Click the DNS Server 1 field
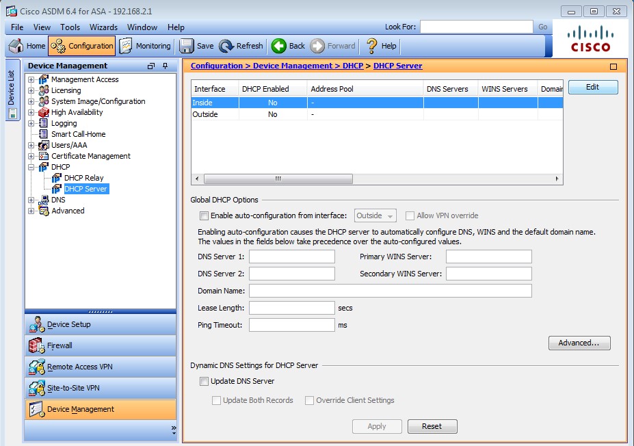Screen dimensions: 634x446 [291, 257]
